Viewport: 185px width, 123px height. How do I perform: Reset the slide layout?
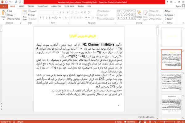coord(31,15)
